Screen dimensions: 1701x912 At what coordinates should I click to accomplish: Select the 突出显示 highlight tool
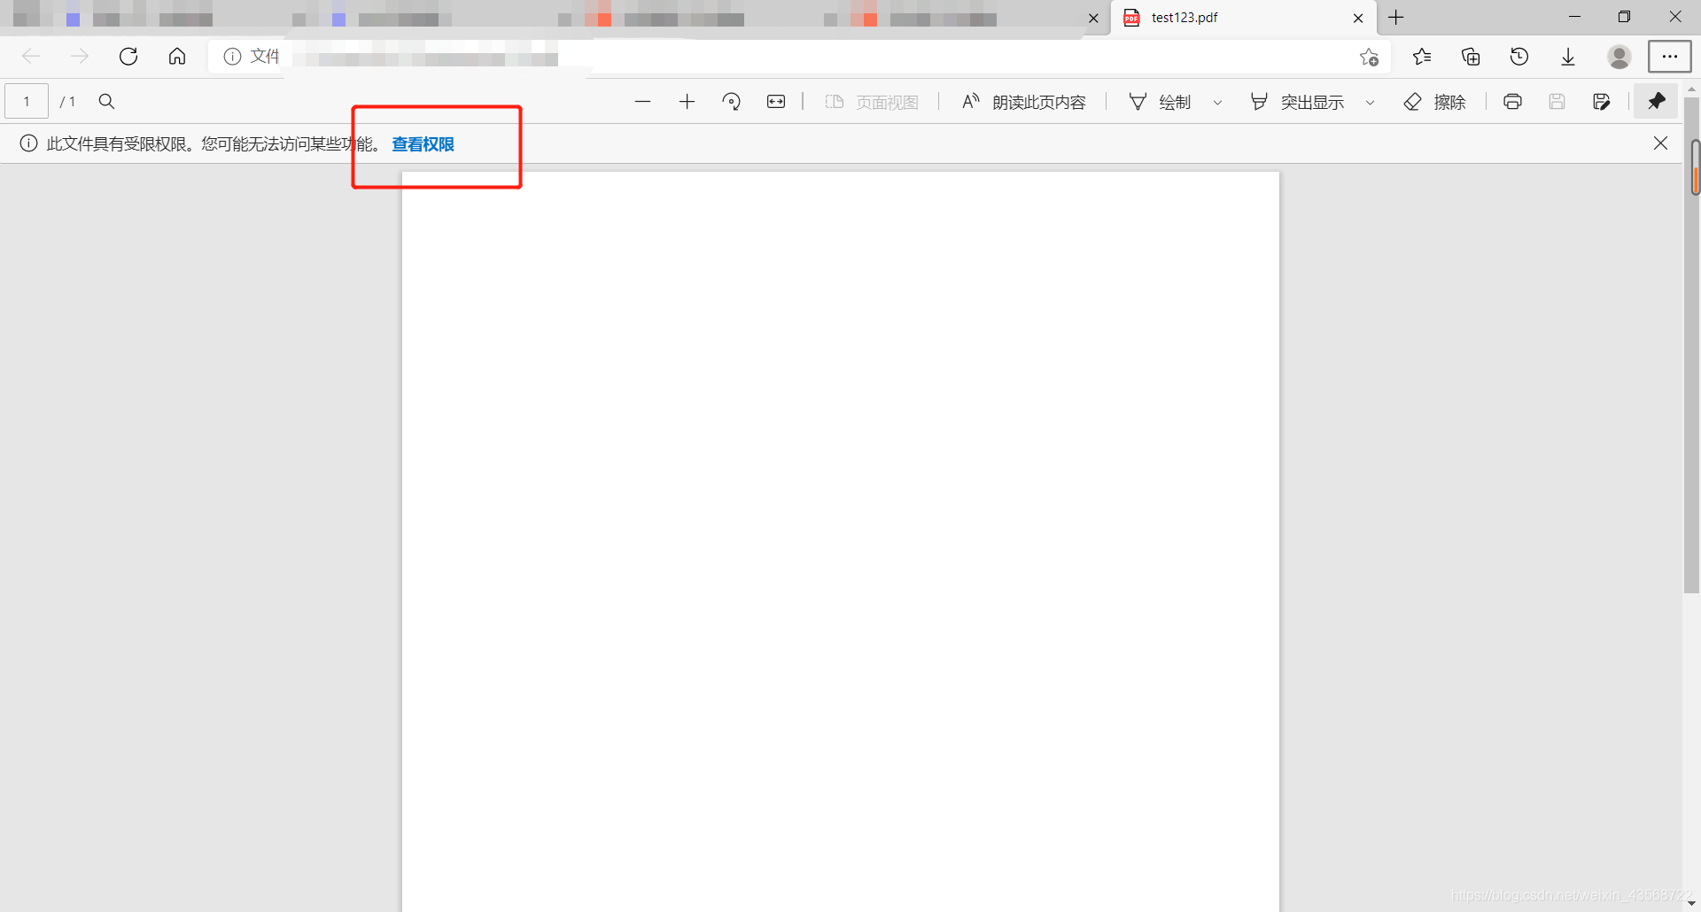tap(1297, 103)
